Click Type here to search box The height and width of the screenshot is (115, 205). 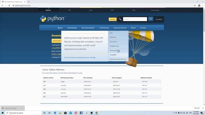[23, 113]
